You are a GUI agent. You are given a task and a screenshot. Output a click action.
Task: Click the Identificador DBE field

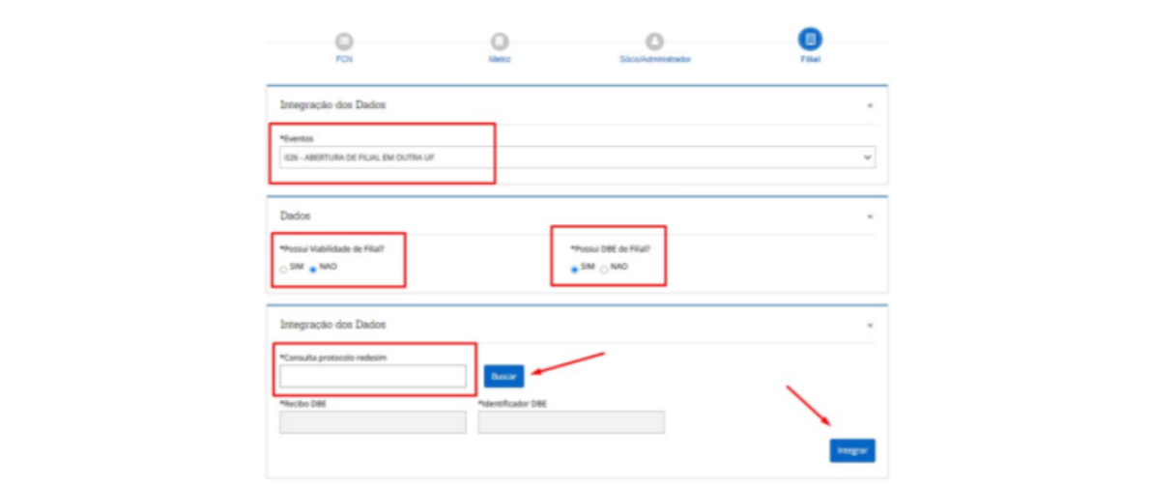(570, 422)
